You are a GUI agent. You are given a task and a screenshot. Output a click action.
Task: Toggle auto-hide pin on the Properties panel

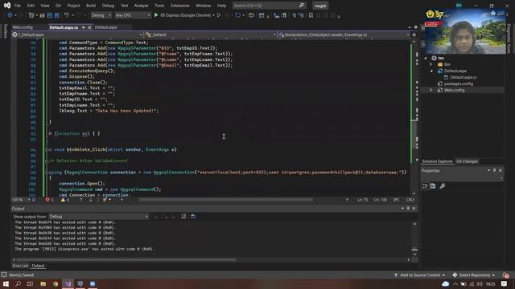tap(494, 170)
